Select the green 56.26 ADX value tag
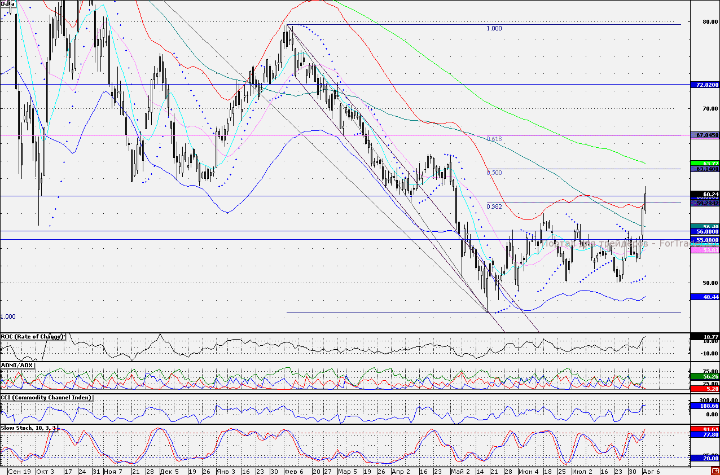This screenshot has width=720, height=475. pos(704,376)
